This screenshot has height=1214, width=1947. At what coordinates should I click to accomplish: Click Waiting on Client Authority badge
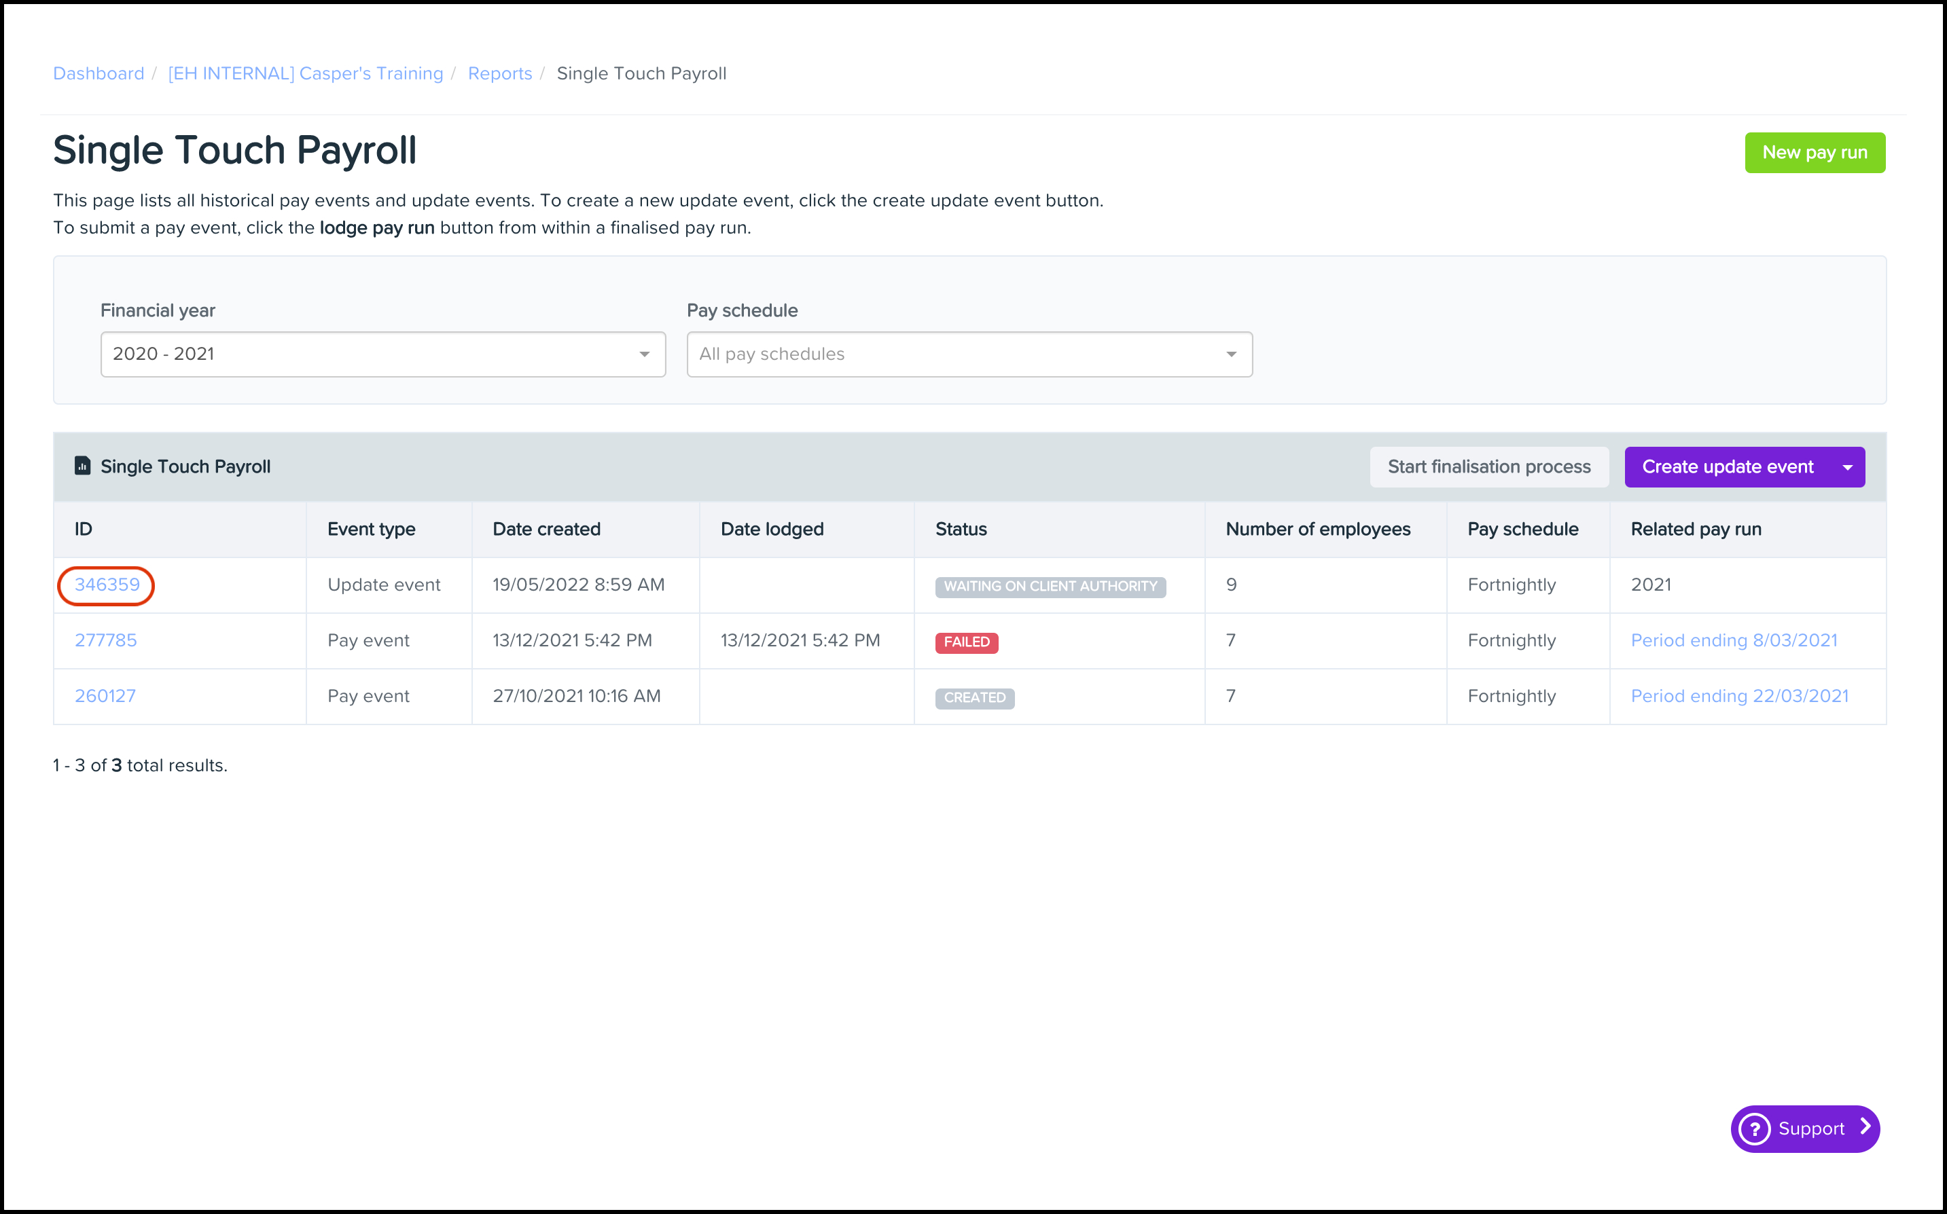(x=1049, y=586)
